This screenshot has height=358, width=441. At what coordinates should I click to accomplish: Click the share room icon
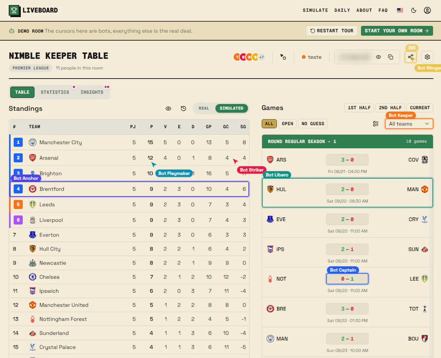pos(411,57)
